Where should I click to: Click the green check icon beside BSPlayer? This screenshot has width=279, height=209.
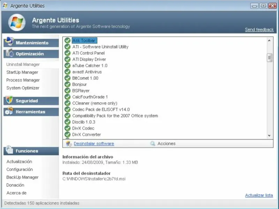point(67,91)
